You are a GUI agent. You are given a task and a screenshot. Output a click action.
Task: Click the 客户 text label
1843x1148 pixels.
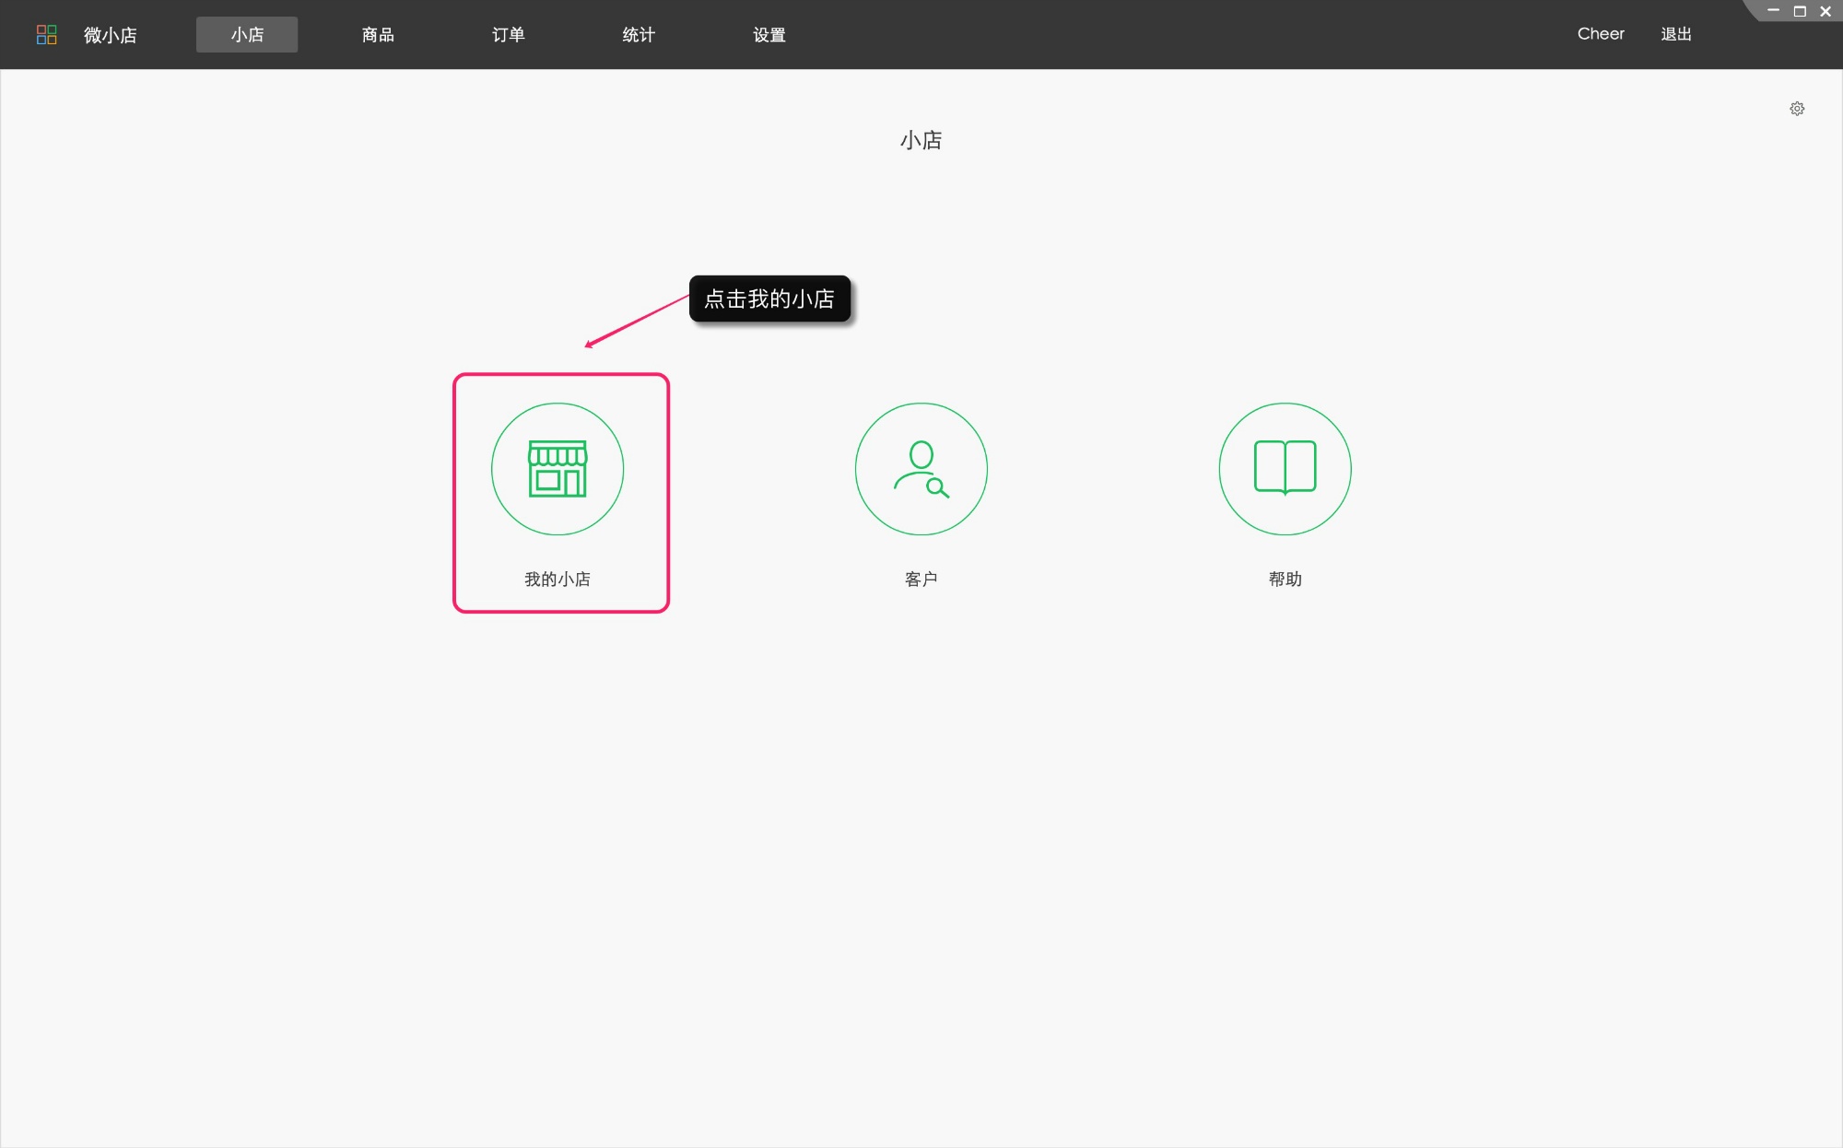click(921, 579)
